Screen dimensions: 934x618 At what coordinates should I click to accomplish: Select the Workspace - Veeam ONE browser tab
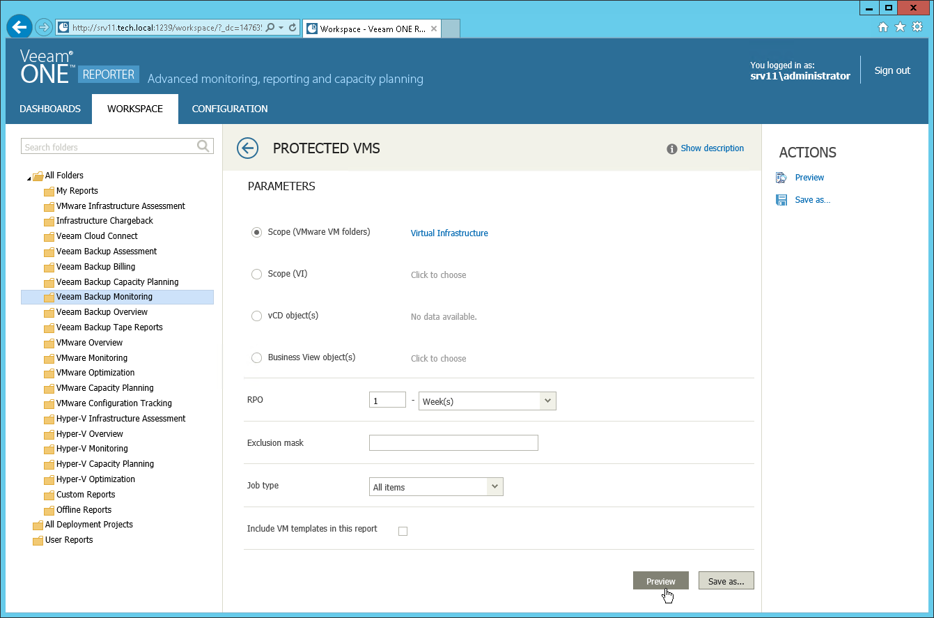pyautogui.click(x=373, y=29)
